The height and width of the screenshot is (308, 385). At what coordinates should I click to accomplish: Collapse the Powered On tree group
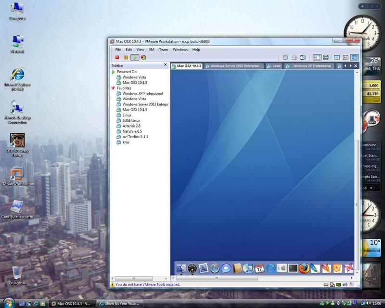113,72
